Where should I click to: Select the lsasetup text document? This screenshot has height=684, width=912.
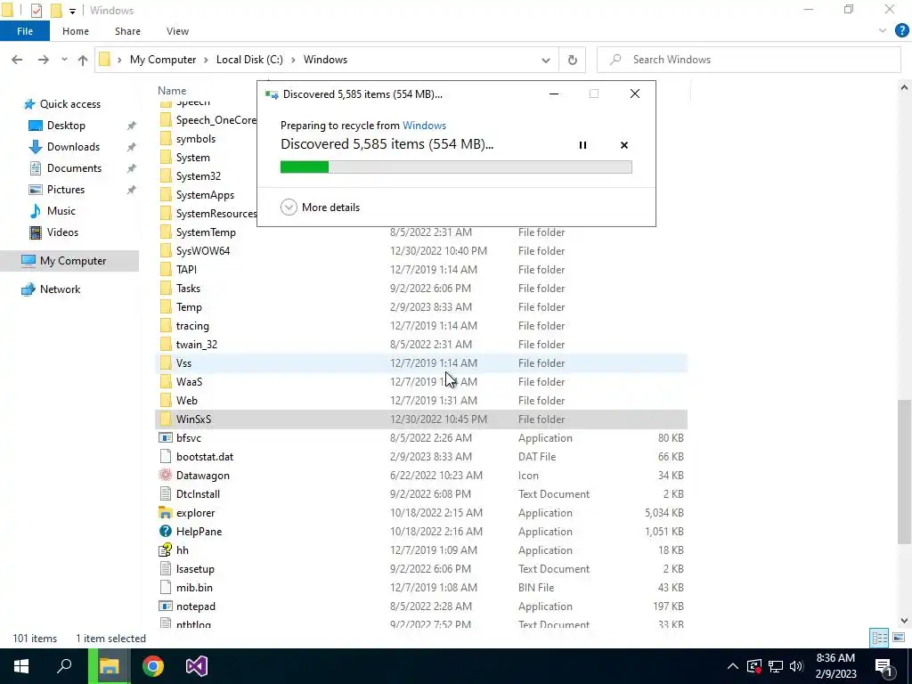(195, 569)
